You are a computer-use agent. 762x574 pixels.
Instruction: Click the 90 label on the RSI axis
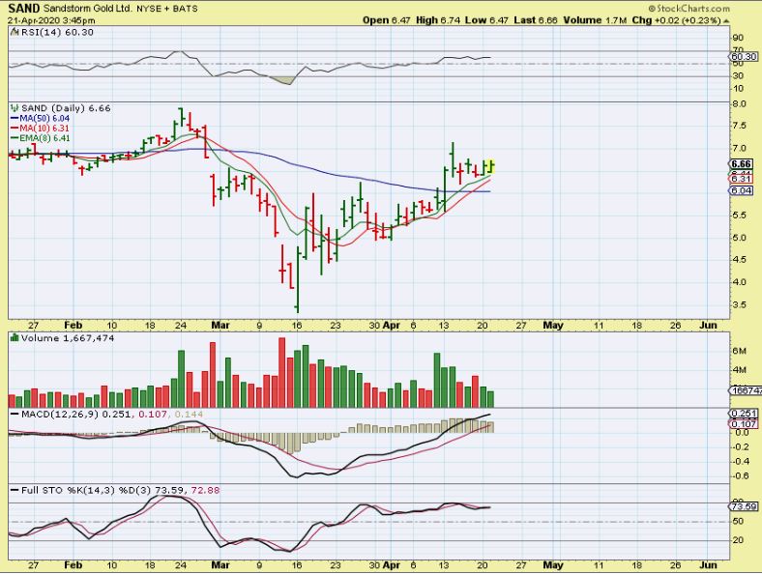[738, 38]
